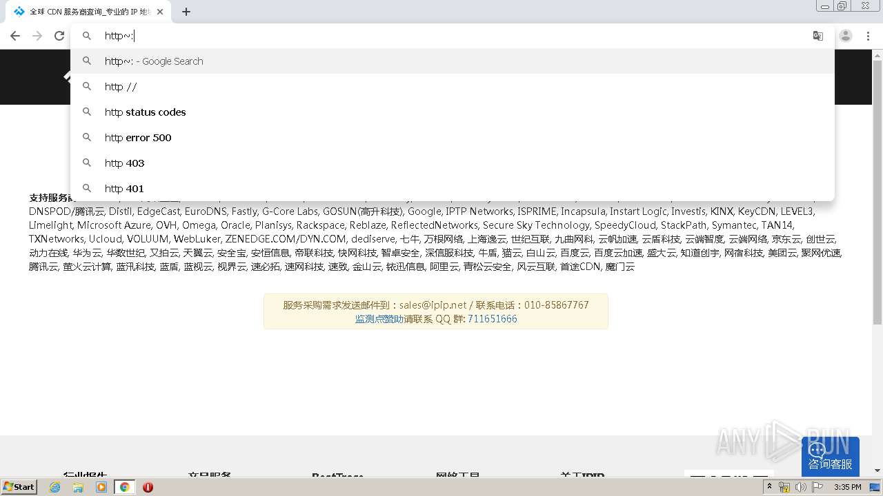Image resolution: width=883 pixels, height=496 pixels.
Task: Open a new browser tab
Action: (x=186, y=12)
